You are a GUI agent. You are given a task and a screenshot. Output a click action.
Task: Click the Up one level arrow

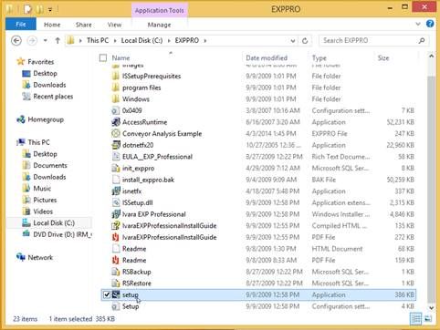click(x=58, y=40)
